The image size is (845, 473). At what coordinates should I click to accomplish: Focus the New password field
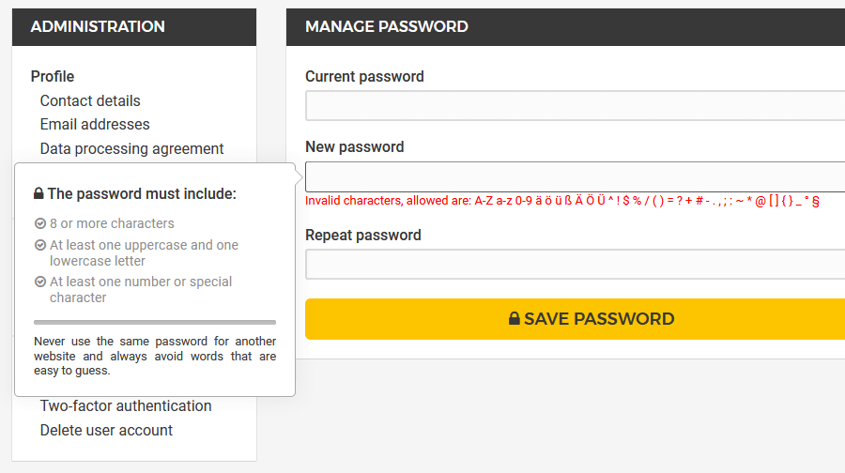coord(575,176)
